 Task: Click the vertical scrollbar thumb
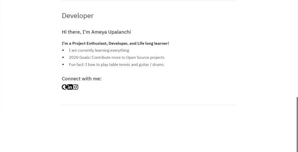click(x=297, y=124)
